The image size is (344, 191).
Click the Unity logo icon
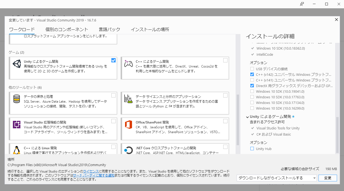click(17, 64)
